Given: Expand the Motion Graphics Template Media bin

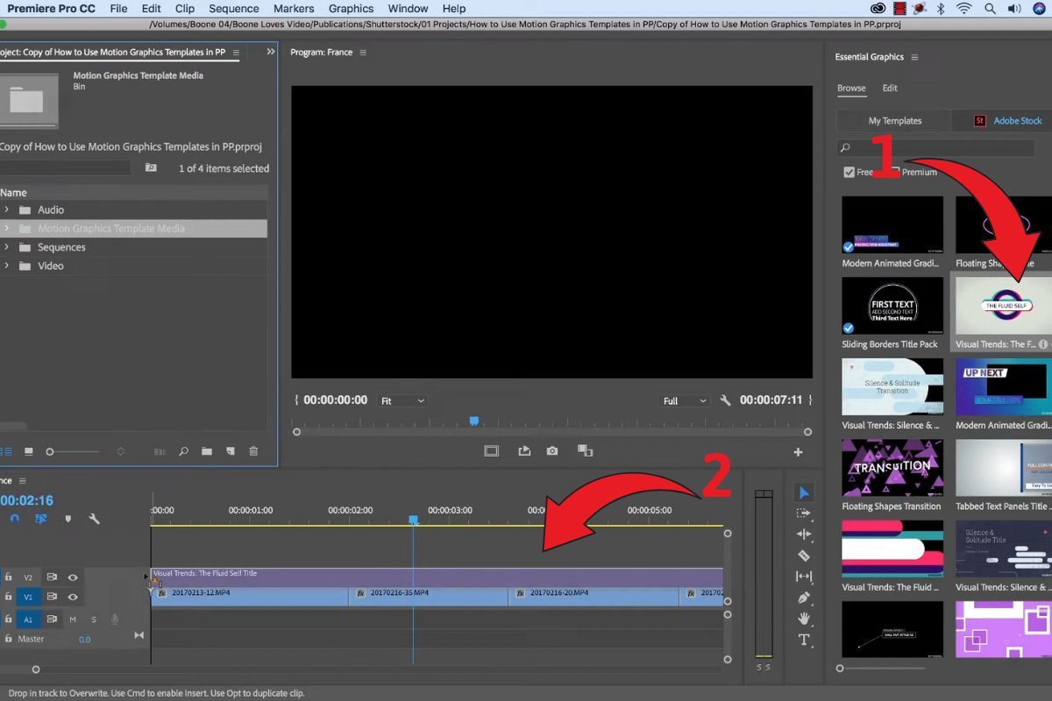Looking at the screenshot, I should 6,228.
